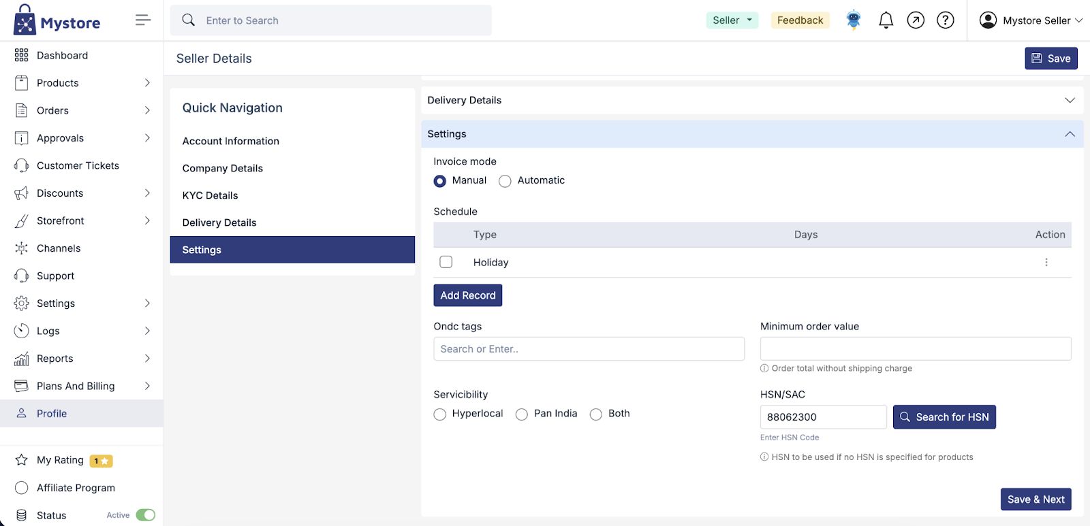Expand the Delivery Details section
This screenshot has width=1090, height=526.
pos(751,100)
